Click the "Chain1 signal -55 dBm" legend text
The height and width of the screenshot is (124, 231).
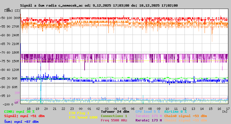[186, 120]
